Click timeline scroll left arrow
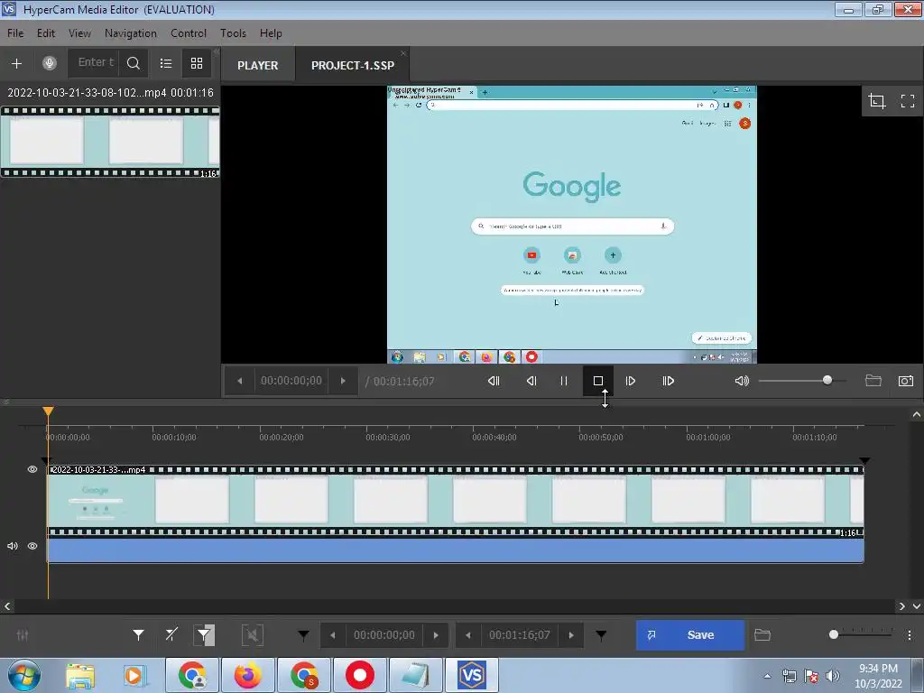This screenshot has height=693, width=924. click(7, 606)
